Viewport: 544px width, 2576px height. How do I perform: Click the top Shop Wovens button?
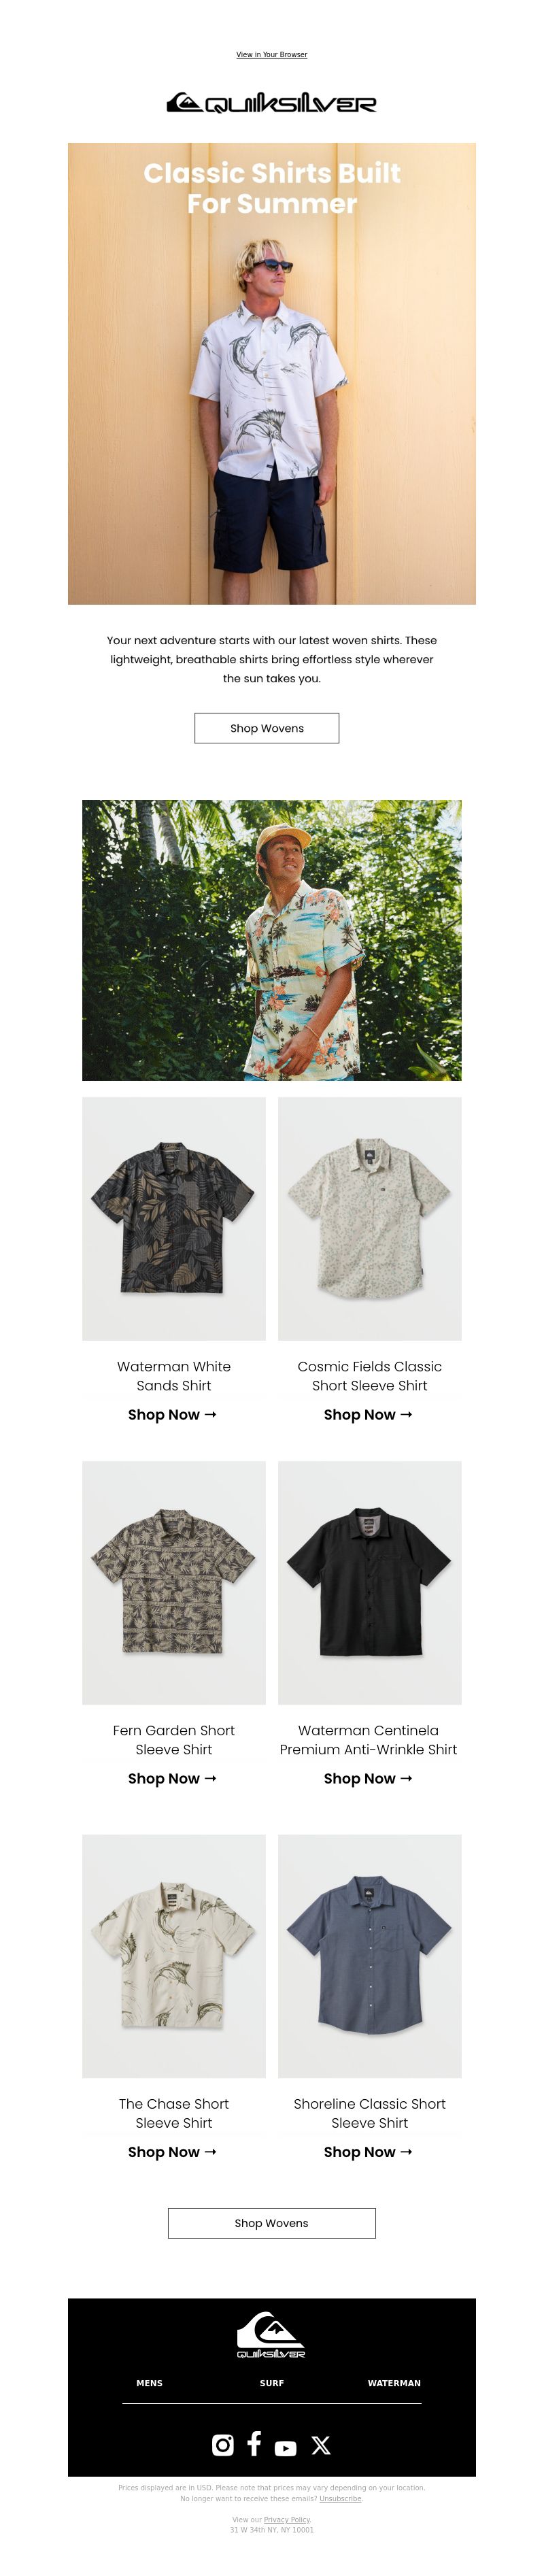click(x=267, y=728)
